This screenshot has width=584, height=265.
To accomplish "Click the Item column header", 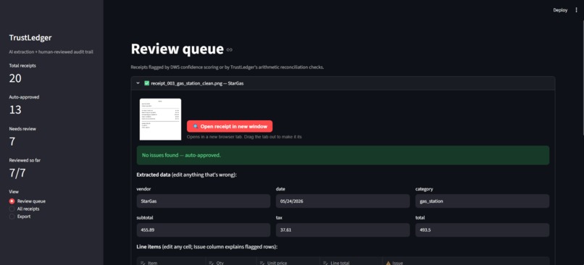I will [171, 262].
